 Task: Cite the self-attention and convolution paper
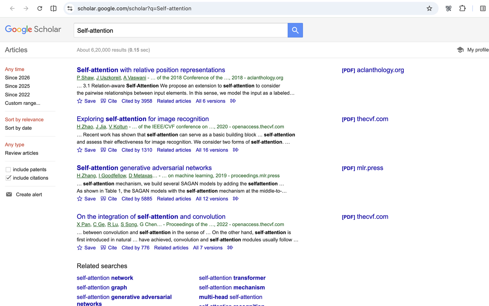[109, 247]
